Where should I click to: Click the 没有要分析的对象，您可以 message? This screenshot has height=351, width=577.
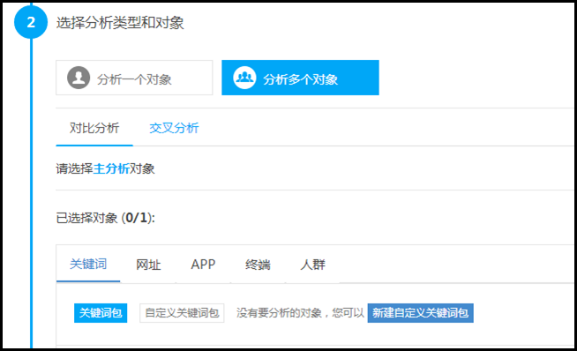tap(300, 313)
